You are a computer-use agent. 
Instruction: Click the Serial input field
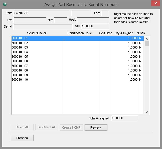click(x=43, y=27)
